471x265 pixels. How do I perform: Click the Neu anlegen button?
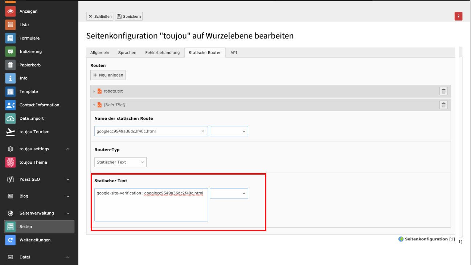[108, 75]
